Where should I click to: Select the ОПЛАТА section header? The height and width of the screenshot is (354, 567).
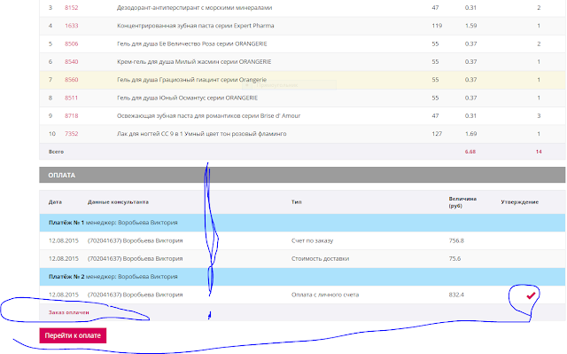(x=302, y=175)
